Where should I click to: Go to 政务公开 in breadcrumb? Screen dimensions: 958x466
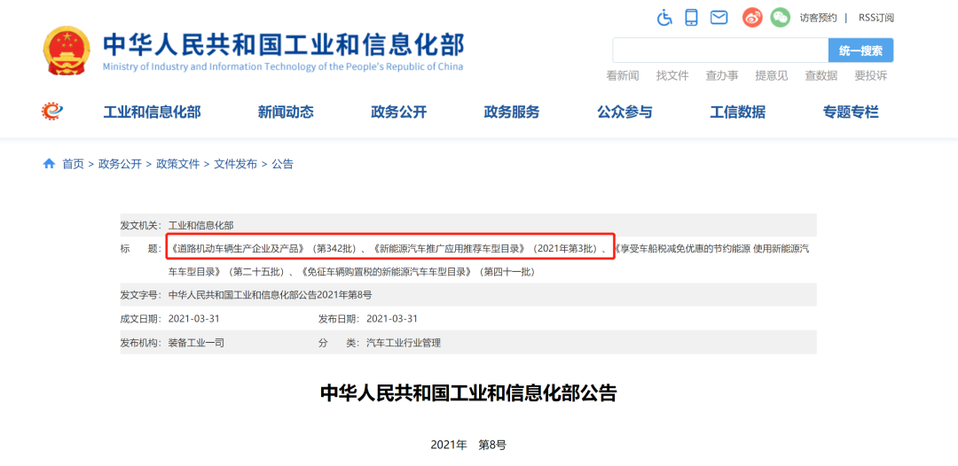[120, 164]
